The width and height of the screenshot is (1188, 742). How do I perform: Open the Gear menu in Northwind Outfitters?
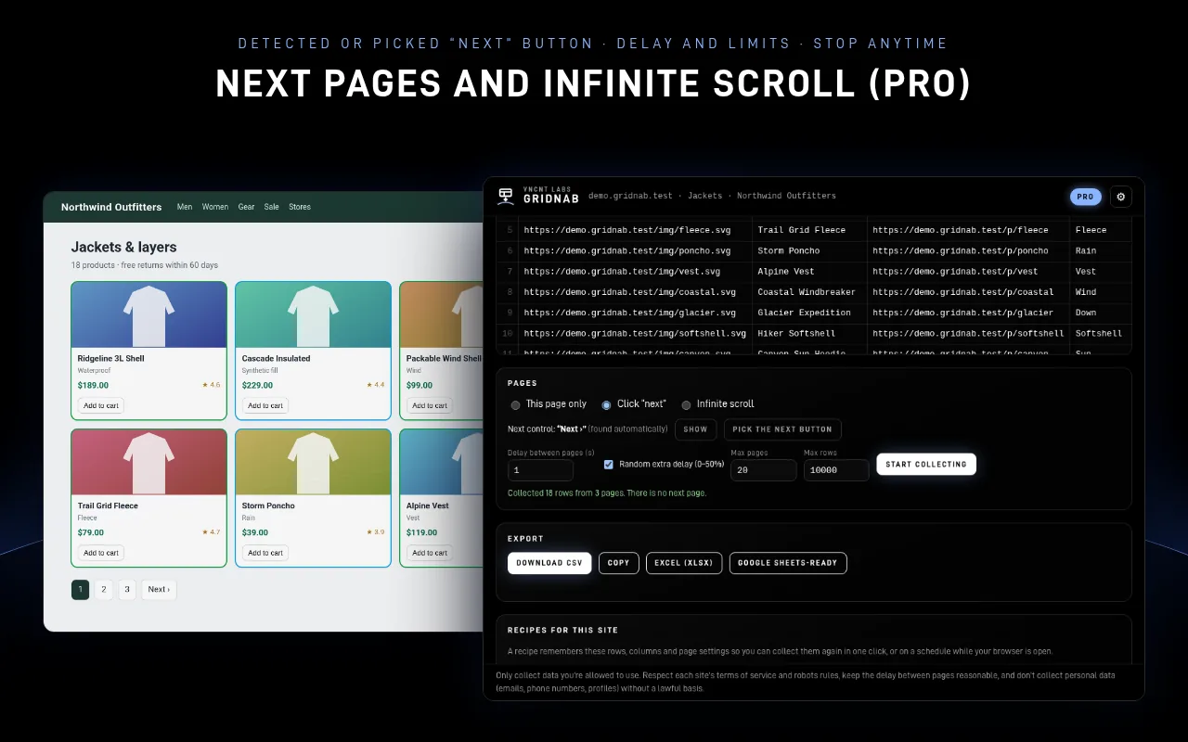pyautogui.click(x=246, y=207)
